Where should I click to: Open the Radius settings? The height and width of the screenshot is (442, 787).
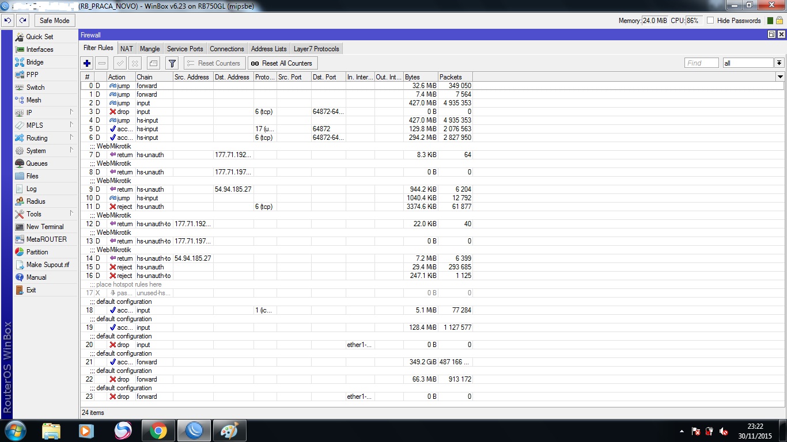(x=46, y=201)
